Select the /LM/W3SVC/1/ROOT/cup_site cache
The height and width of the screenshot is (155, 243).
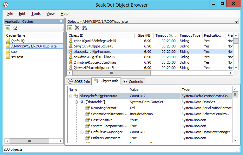(34, 46)
